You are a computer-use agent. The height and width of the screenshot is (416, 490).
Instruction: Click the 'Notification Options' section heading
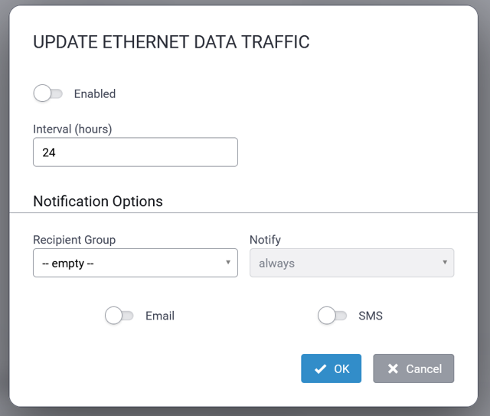[98, 201]
